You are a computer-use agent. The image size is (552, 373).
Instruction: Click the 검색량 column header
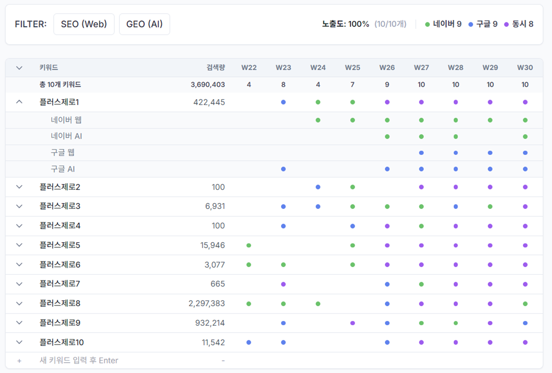pyautogui.click(x=215, y=68)
